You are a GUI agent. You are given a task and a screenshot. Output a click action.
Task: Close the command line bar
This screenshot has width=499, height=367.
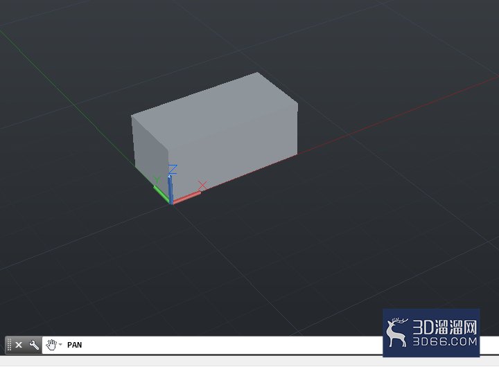point(19,345)
